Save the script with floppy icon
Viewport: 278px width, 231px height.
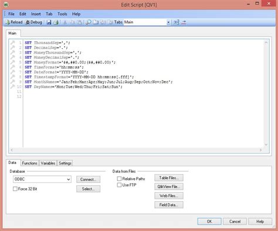[49, 22]
